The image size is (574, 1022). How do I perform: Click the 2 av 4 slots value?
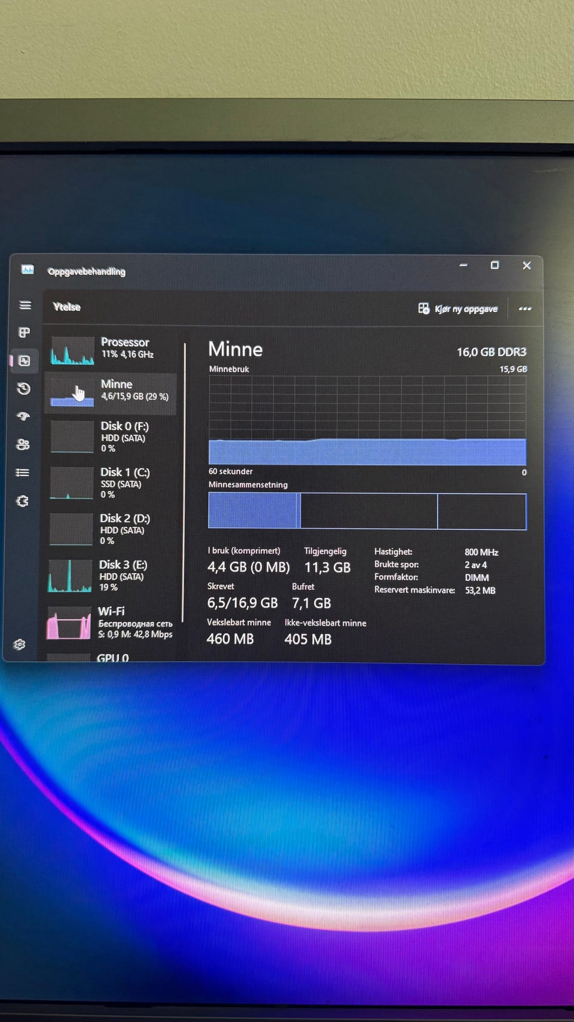click(x=476, y=565)
